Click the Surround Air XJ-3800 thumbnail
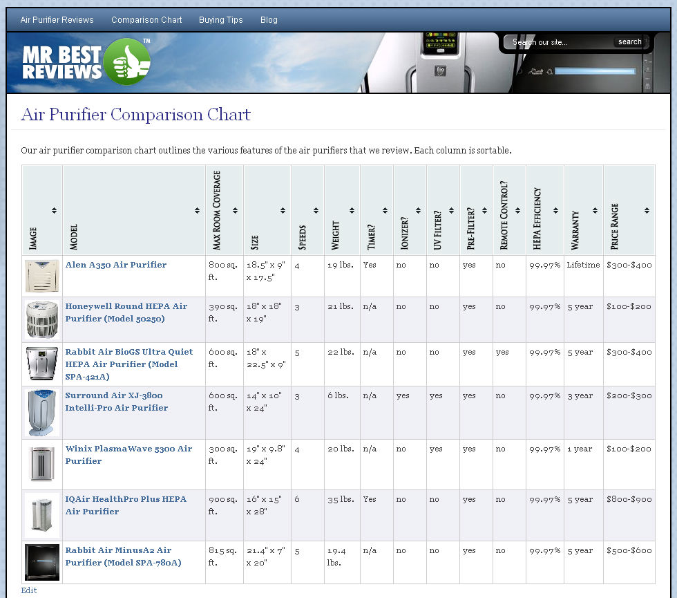 click(42, 413)
